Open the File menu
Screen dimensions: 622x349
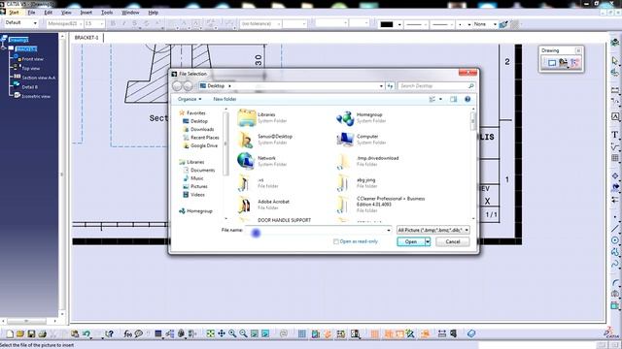[31, 13]
